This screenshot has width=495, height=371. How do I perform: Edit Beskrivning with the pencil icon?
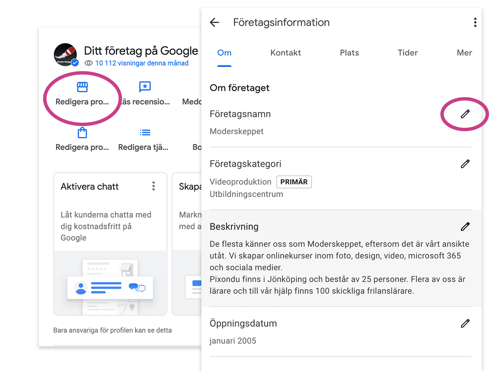[x=465, y=226]
